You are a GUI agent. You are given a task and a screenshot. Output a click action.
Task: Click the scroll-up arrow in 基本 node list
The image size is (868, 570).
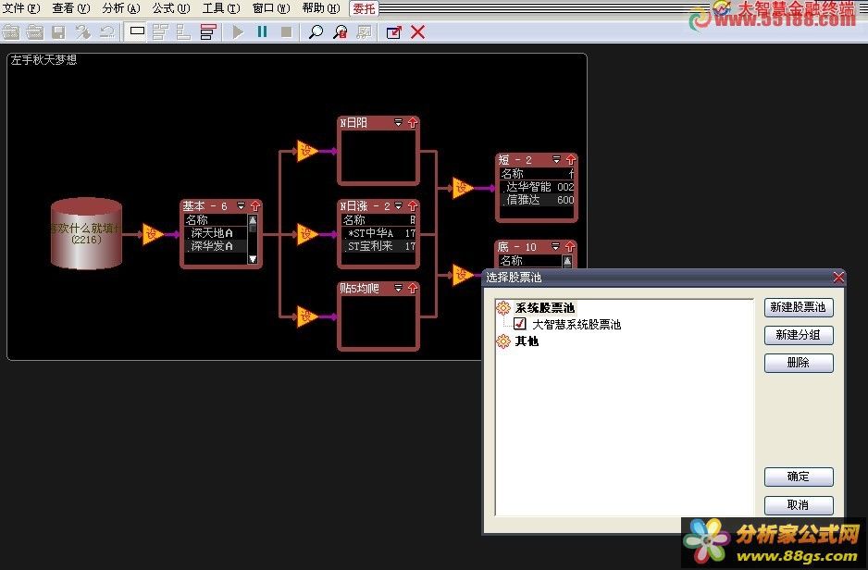[x=253, y=220]
